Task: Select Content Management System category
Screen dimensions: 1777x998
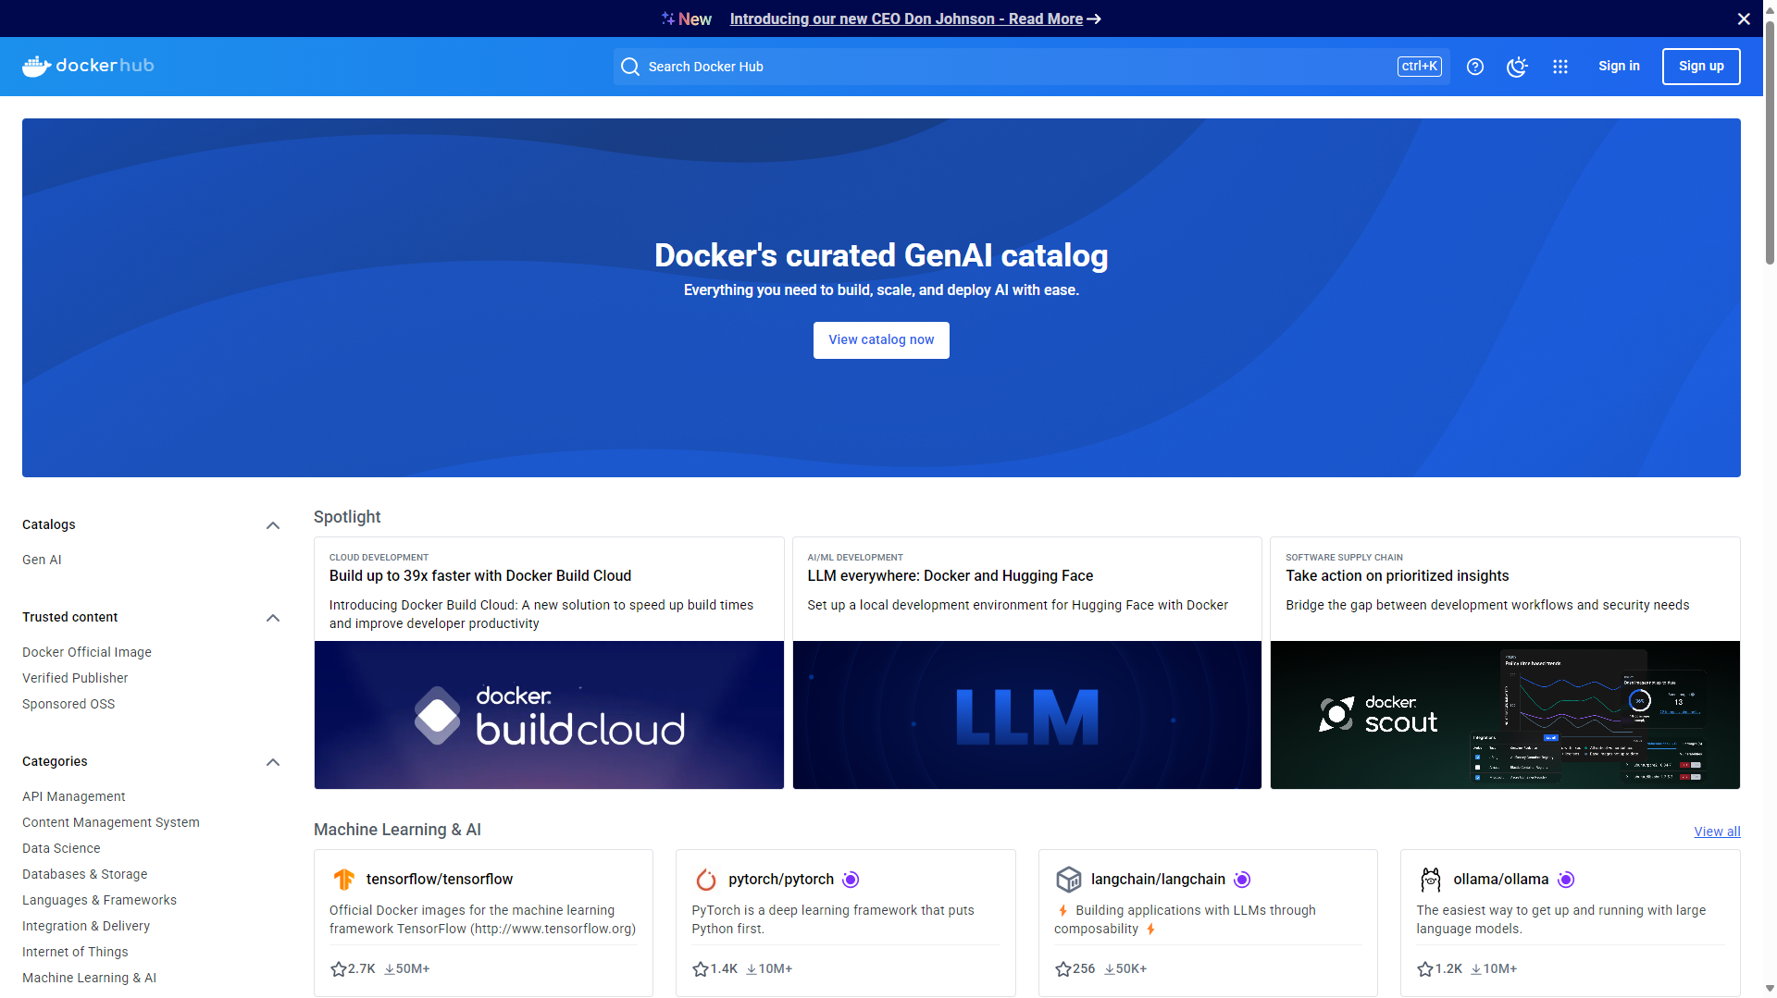Action: 111,822
